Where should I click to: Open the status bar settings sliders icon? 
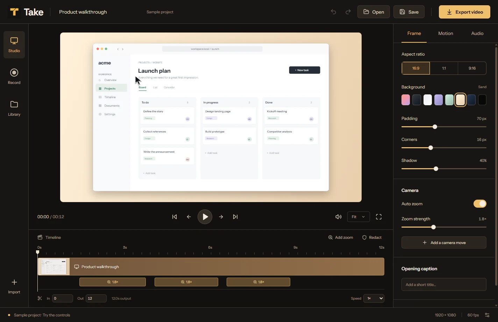coord(488,315)
